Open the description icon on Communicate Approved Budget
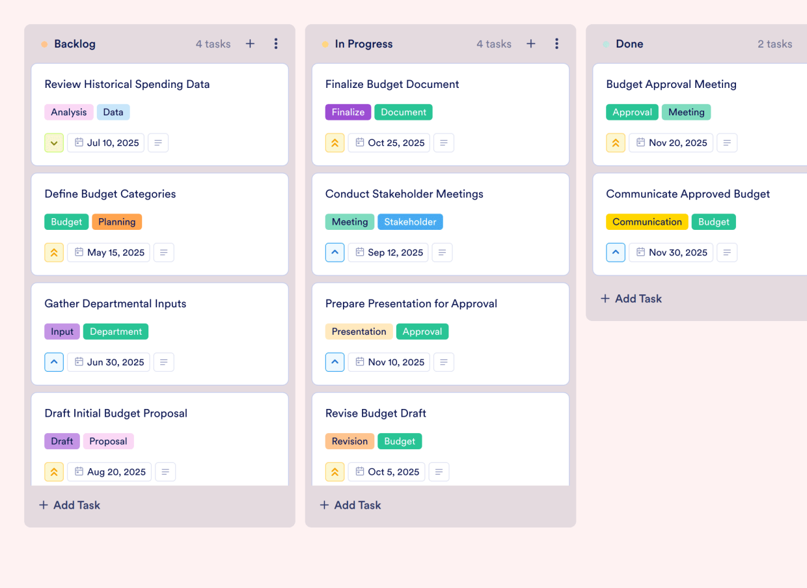 pyautogui.click(x=727, y=252)
